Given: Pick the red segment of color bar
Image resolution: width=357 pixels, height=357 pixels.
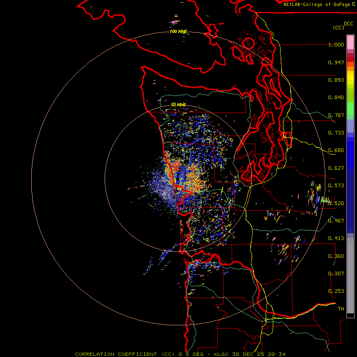Looking at the screenshot, I should [x=350, y=59].
